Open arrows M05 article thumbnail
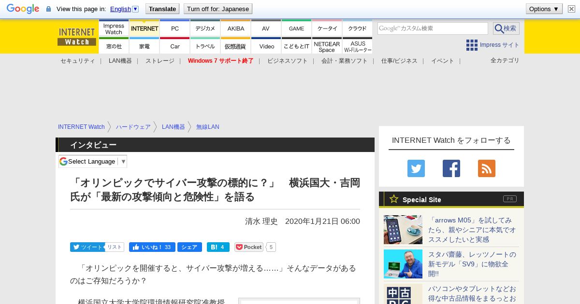 403,230
